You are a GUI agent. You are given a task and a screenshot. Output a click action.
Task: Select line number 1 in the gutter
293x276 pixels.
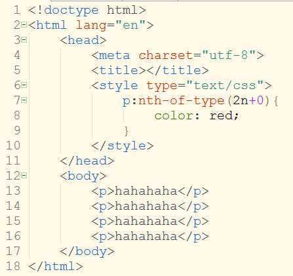point(17,10)
